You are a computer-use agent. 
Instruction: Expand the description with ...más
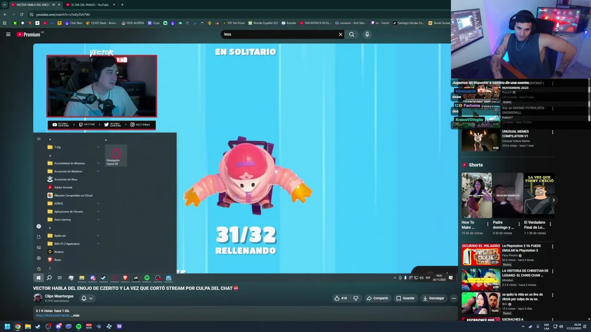point(75,315)
